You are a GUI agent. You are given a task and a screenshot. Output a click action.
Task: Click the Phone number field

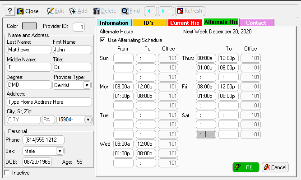(43, 140)
